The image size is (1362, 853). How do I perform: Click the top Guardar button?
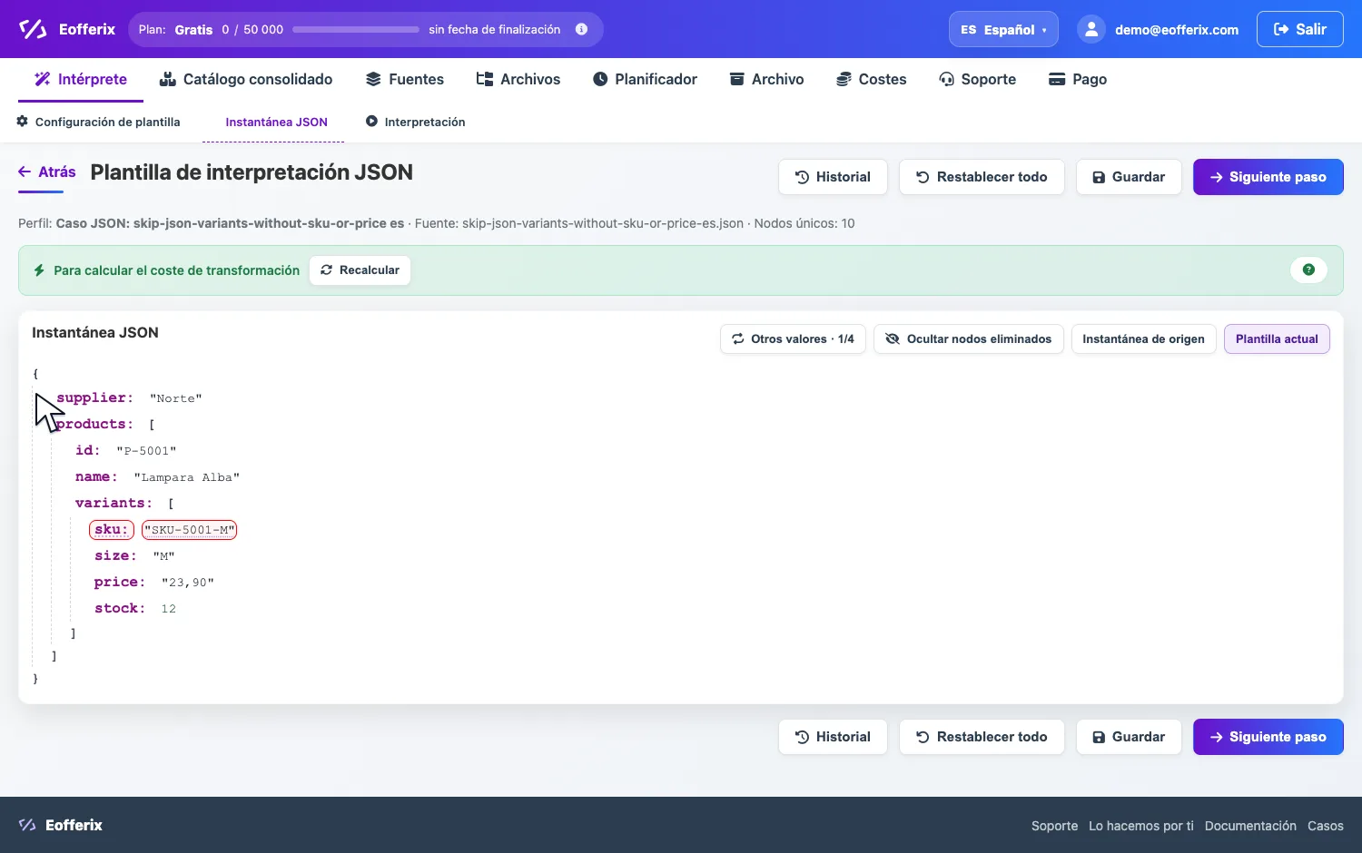point(1129,177)
